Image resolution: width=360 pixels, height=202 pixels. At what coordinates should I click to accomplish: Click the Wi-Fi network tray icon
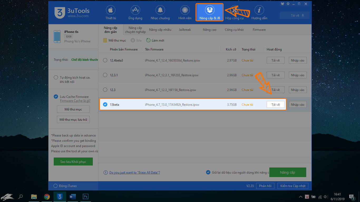click(320, 197)
